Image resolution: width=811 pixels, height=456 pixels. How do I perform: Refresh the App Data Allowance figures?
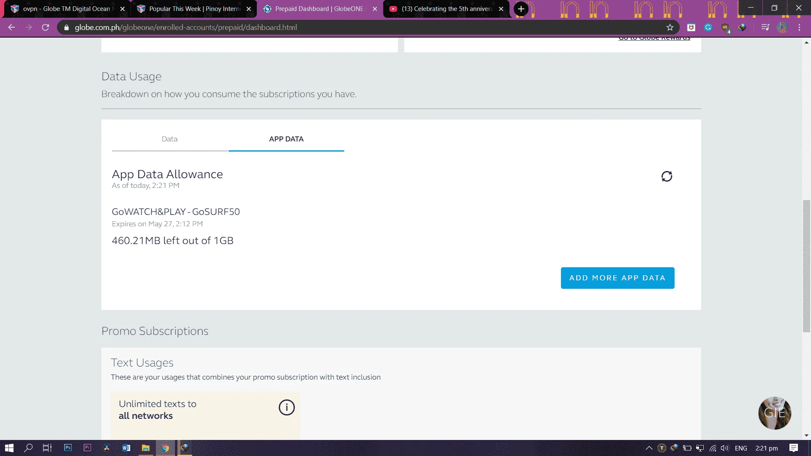[667, 176]
